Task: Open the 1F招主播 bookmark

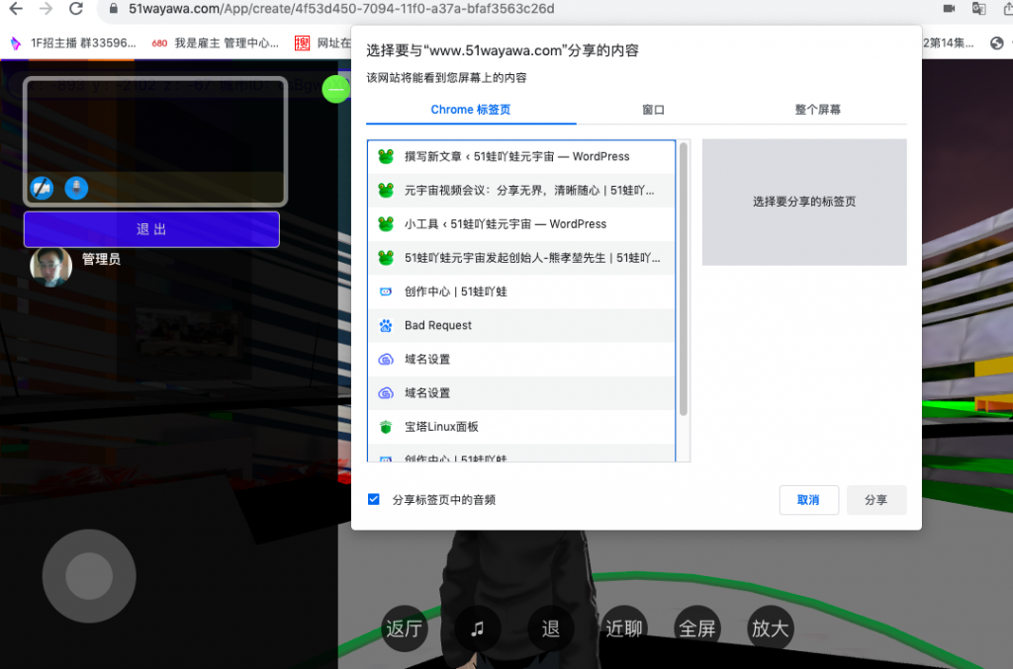Action: pos(73,43)
